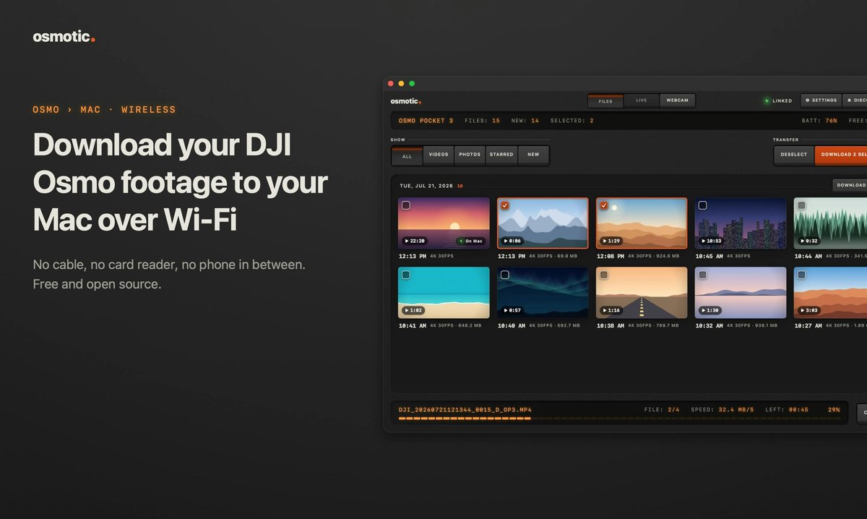Click the OSMO POCKET 3 device name

tap(426, 121)
